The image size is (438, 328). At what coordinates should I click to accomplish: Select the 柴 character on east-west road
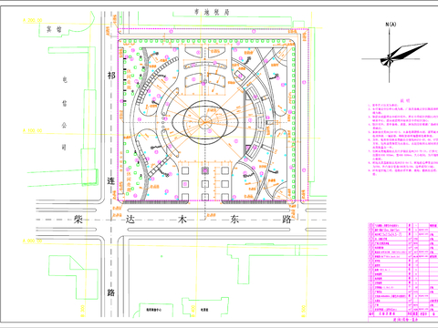pos(78,219)
